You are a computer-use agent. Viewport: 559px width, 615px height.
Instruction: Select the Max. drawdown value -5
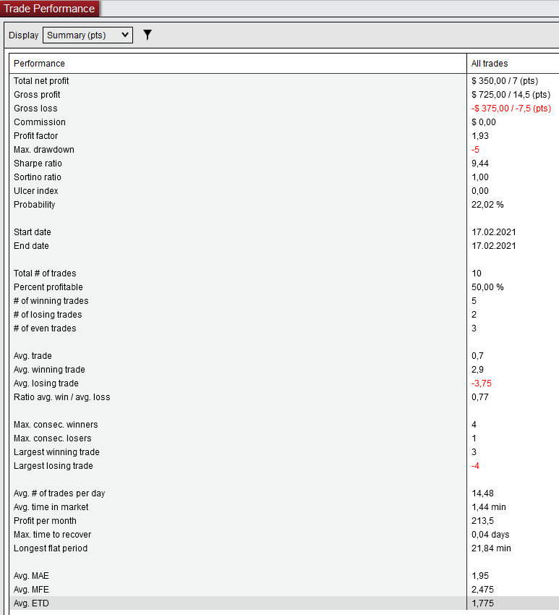coord(475,150)
